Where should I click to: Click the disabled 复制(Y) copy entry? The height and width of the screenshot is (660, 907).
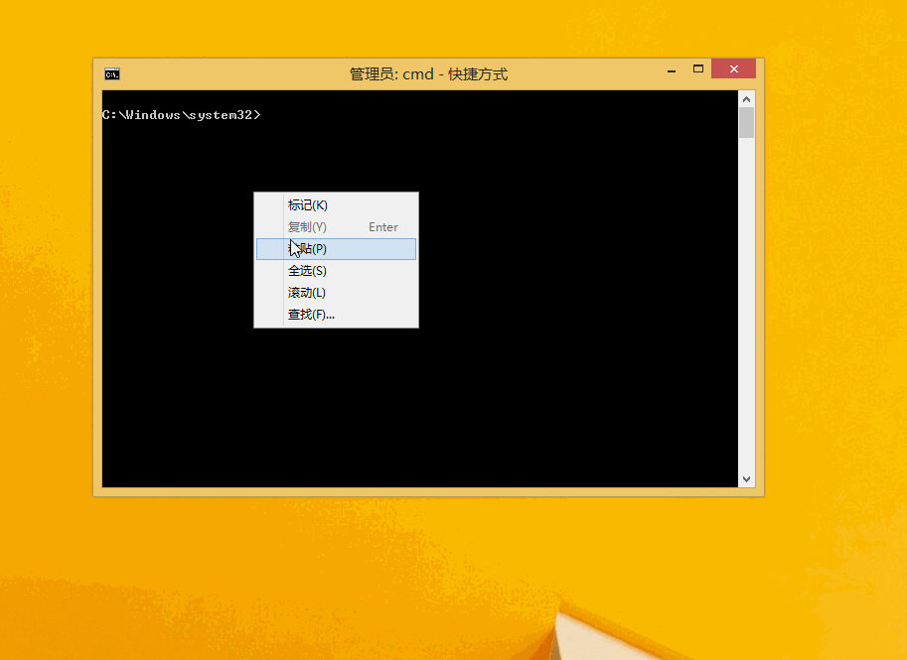point(308,226)
